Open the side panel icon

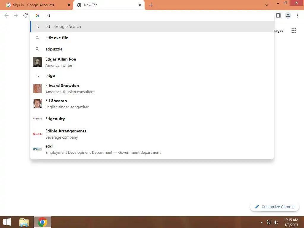point(278,15)
